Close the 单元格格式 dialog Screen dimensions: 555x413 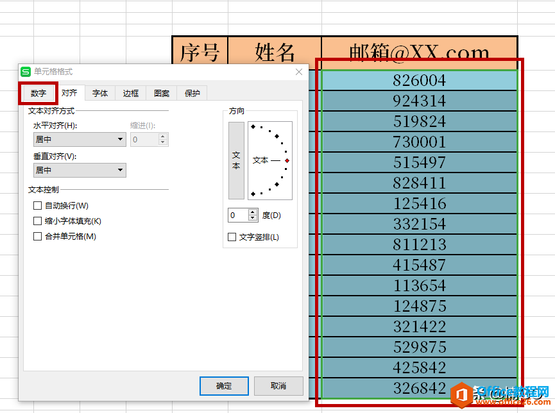(x=299, y=72)
